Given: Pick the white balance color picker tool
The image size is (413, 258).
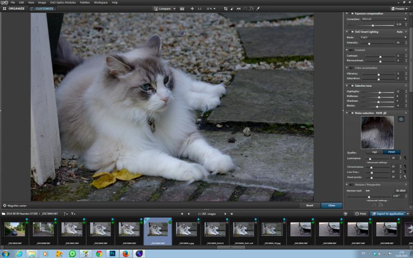Looking at the screenshot, I should (258, 9).
